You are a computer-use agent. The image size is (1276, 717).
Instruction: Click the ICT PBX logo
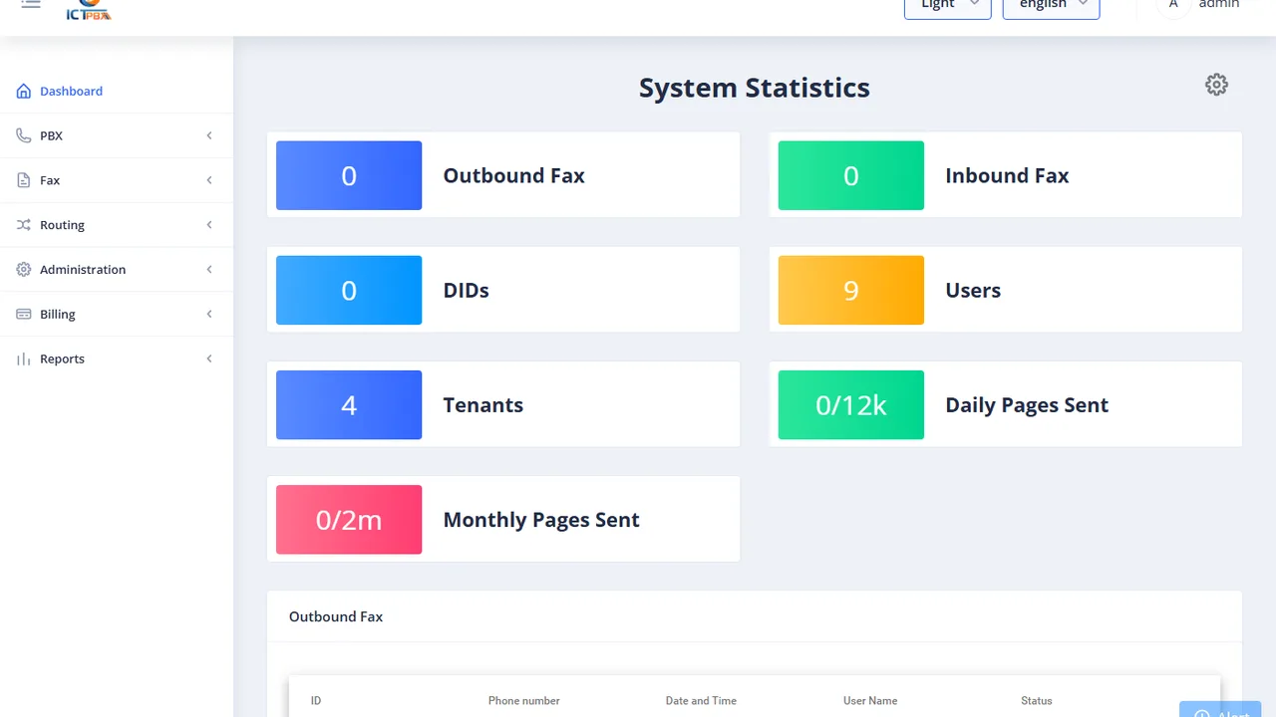88,10
